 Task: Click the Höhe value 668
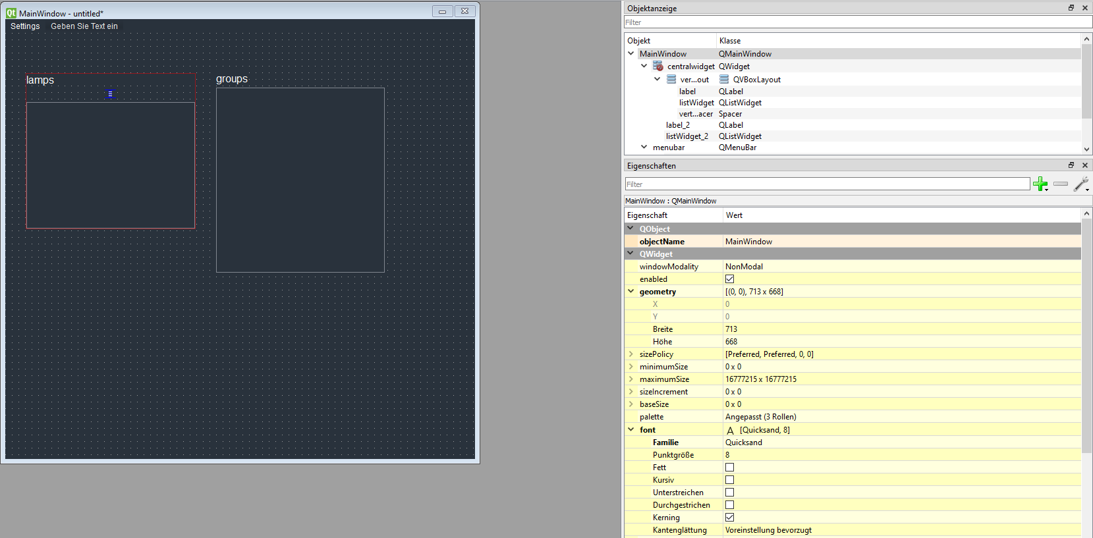pos(902,342)
